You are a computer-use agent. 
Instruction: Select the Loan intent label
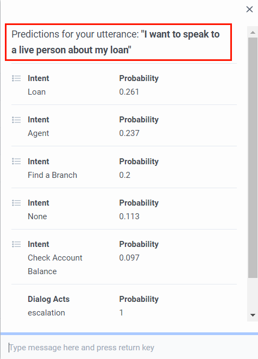tap(36, 92)
